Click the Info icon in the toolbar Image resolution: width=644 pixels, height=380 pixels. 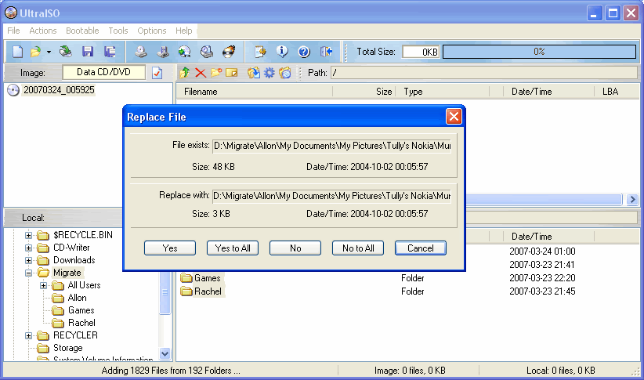coord(282,52)
